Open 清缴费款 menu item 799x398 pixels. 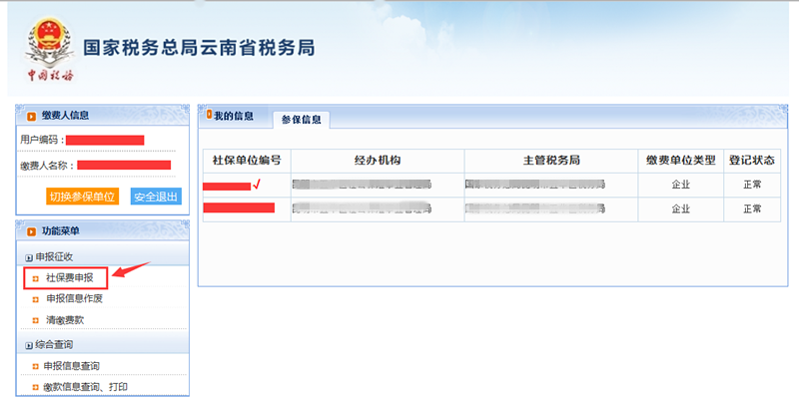point(65,320)
